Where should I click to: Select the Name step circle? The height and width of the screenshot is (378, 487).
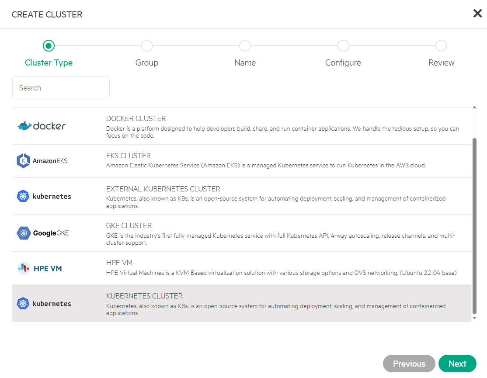[245, 45]
